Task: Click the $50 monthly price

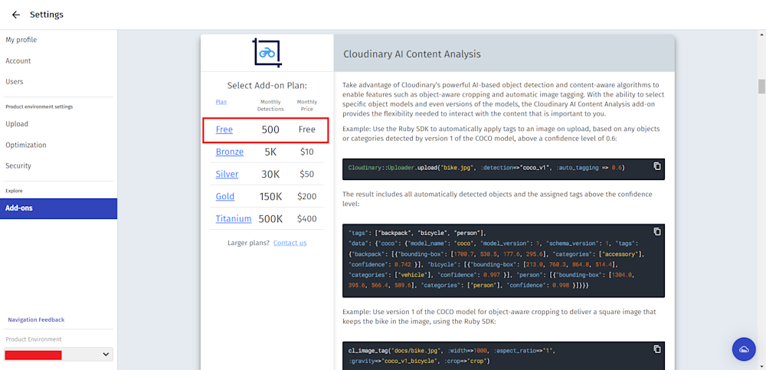Action: coord(307,174)
